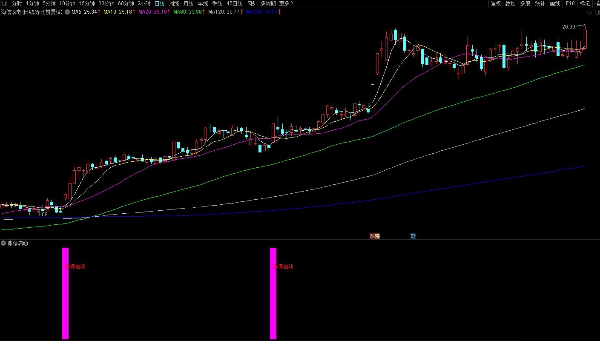This screenshot has height=341, width=600.
Task: Open the F10 company info
Action: (570, 3)
